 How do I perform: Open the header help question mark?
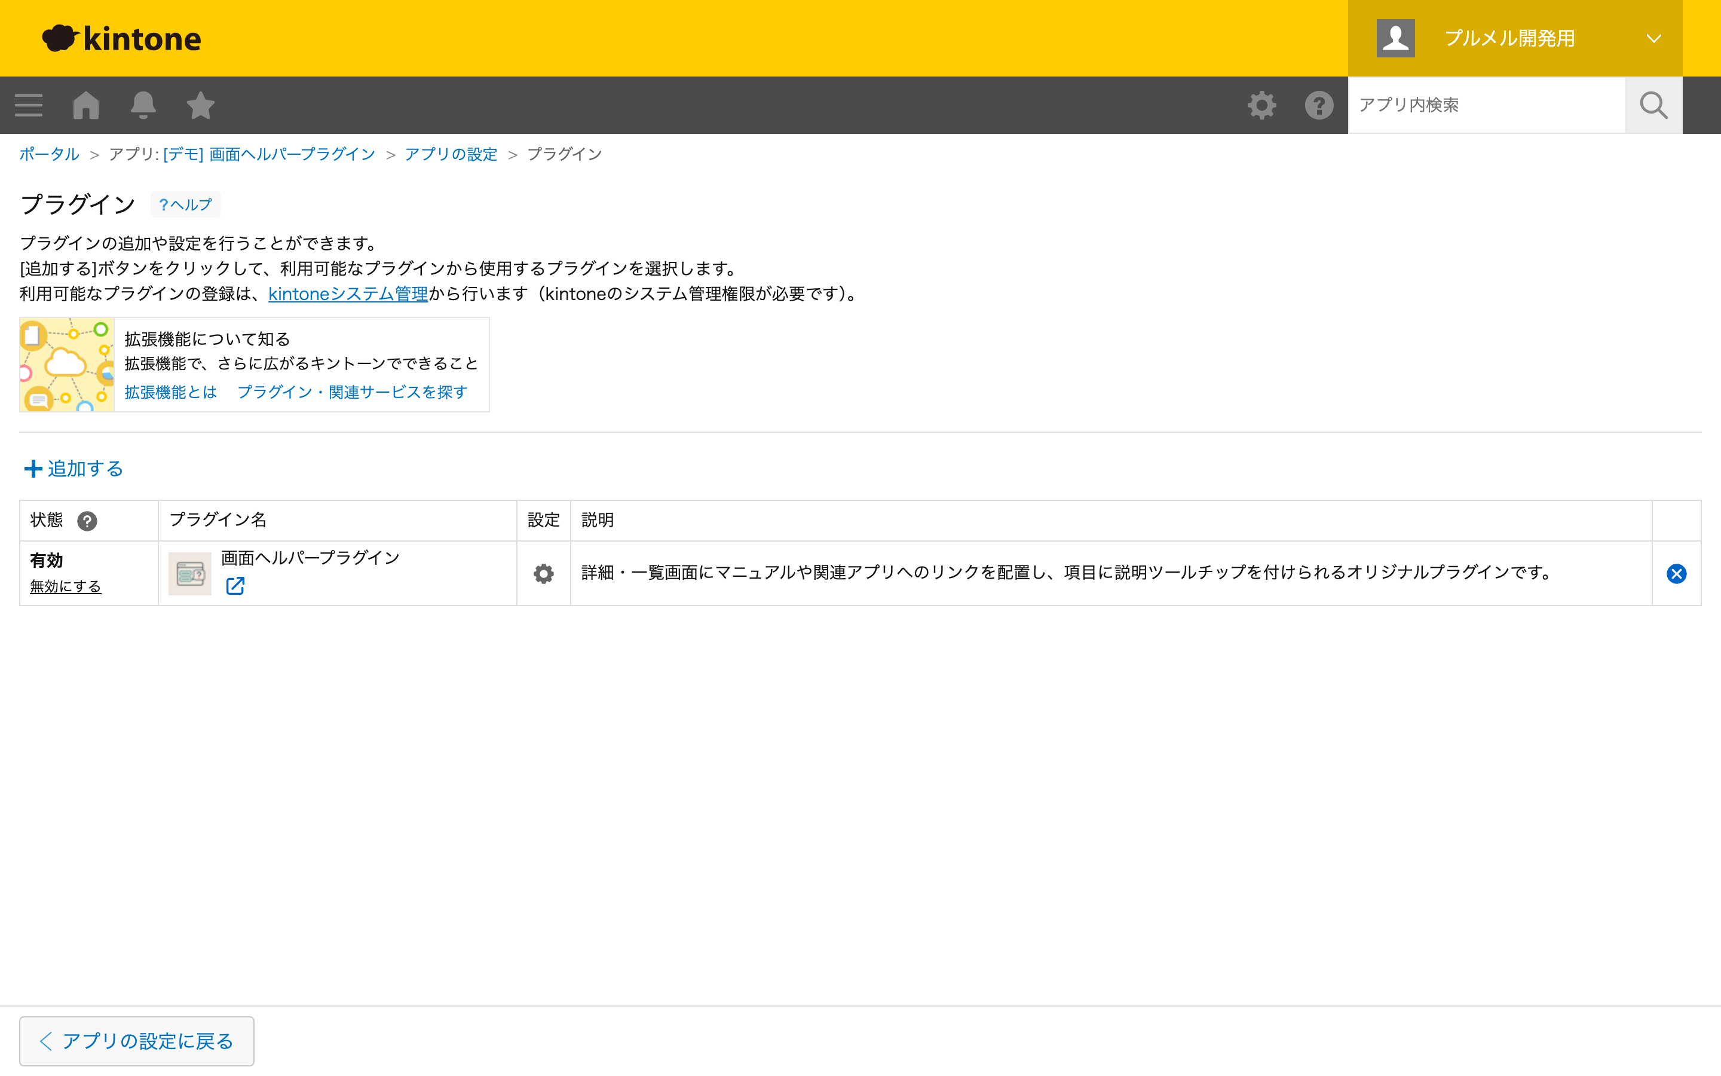pyautogui.click(x=1319, y=105)
